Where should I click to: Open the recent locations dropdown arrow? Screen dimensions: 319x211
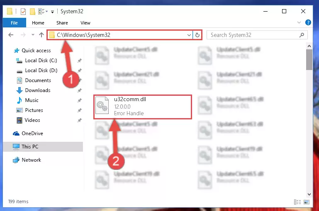[33, 35]
